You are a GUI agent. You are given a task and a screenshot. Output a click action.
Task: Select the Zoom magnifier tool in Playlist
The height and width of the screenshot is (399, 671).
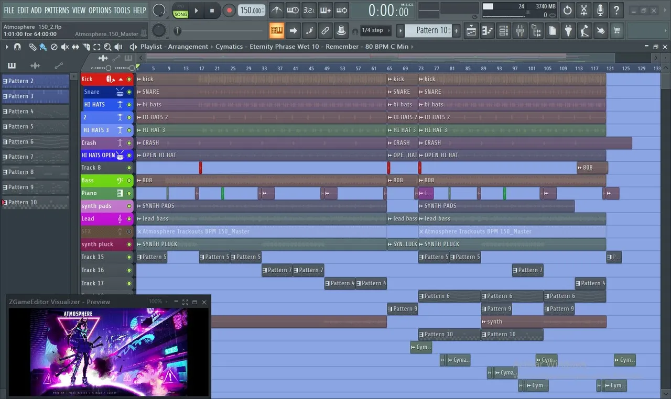(108, 47)
